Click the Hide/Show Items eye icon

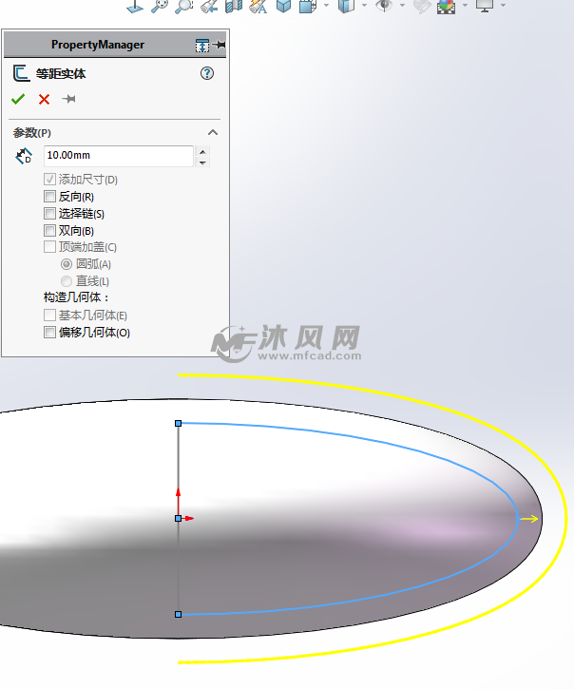pyautogui.click(x=384, y=6)
